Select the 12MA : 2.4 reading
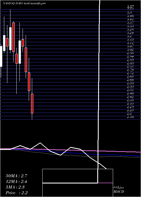The height and width of the screenshot is (197, 141). coord(16,182)
